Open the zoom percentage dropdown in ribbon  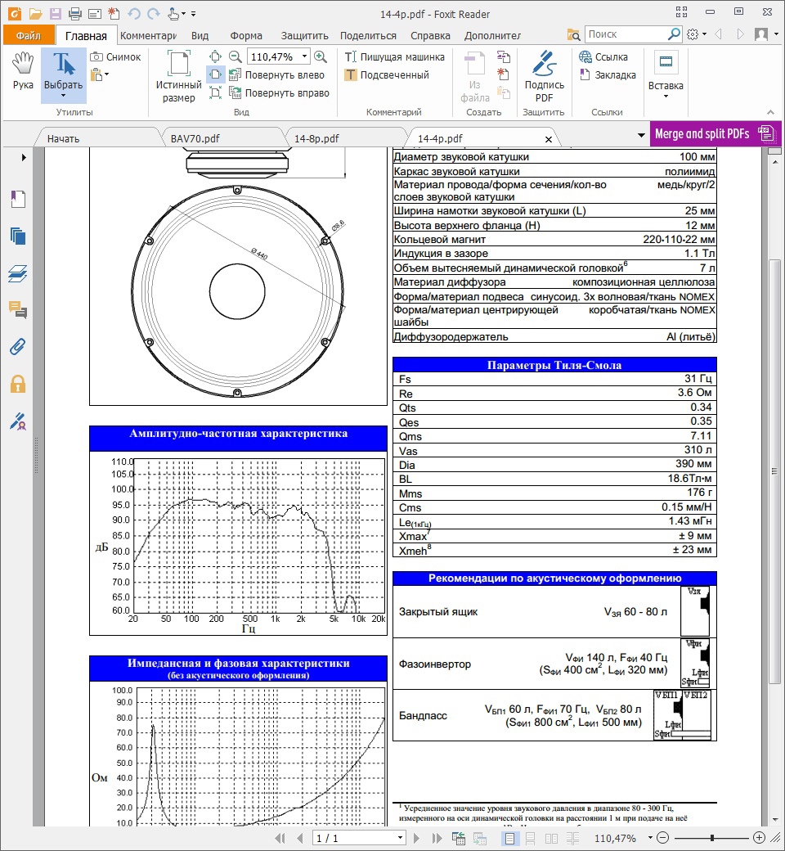pyautogui.click(x=304, y=56)
